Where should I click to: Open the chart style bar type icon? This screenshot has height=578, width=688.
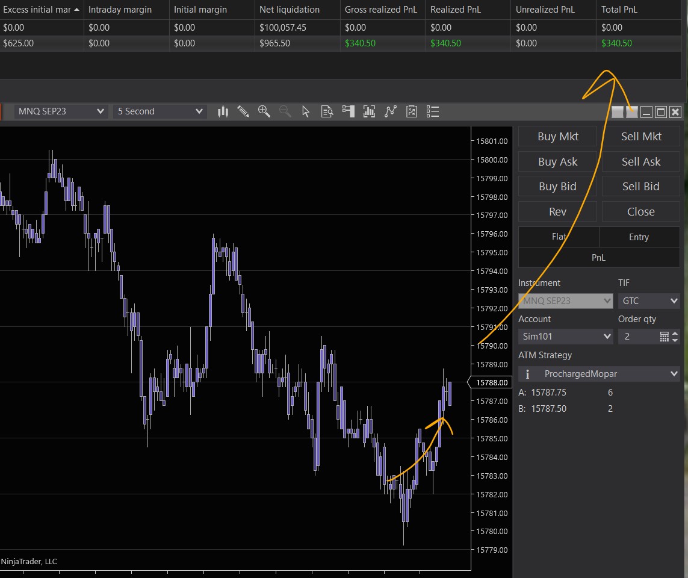(223, 111)
